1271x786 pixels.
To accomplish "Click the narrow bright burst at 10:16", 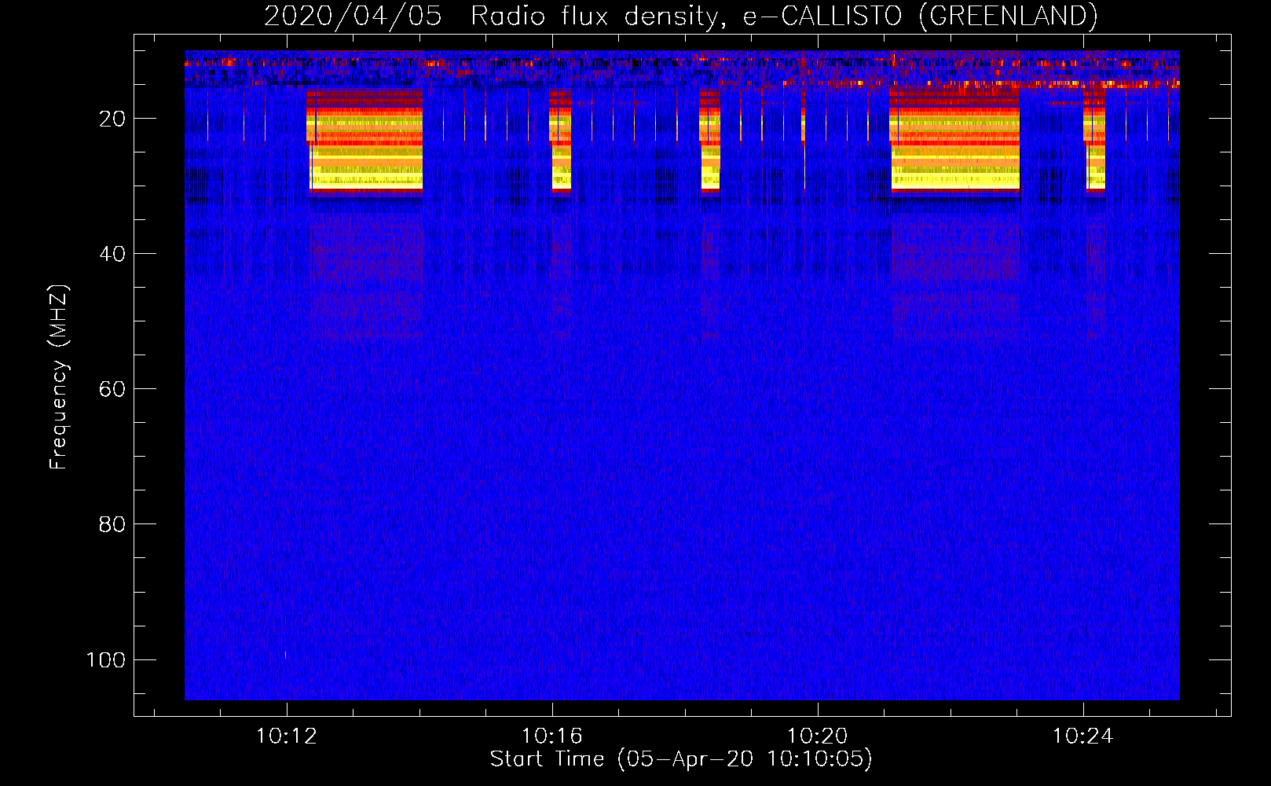I will (561, 141).
